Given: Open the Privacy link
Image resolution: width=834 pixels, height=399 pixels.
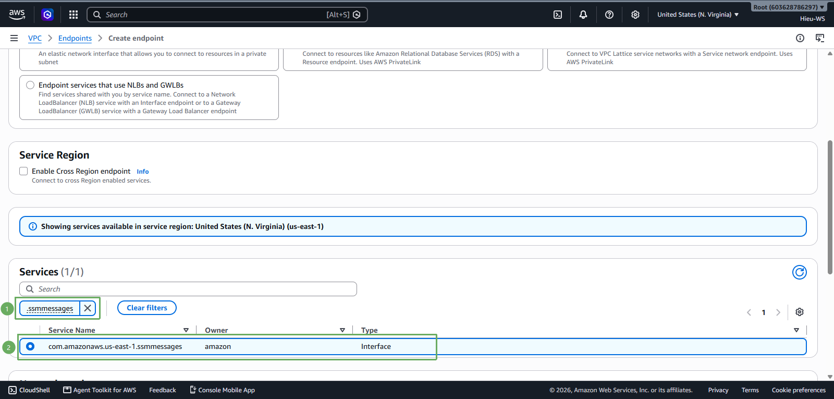Looking at the screenshot, I should pyautogui.click(x=718, y=390).
